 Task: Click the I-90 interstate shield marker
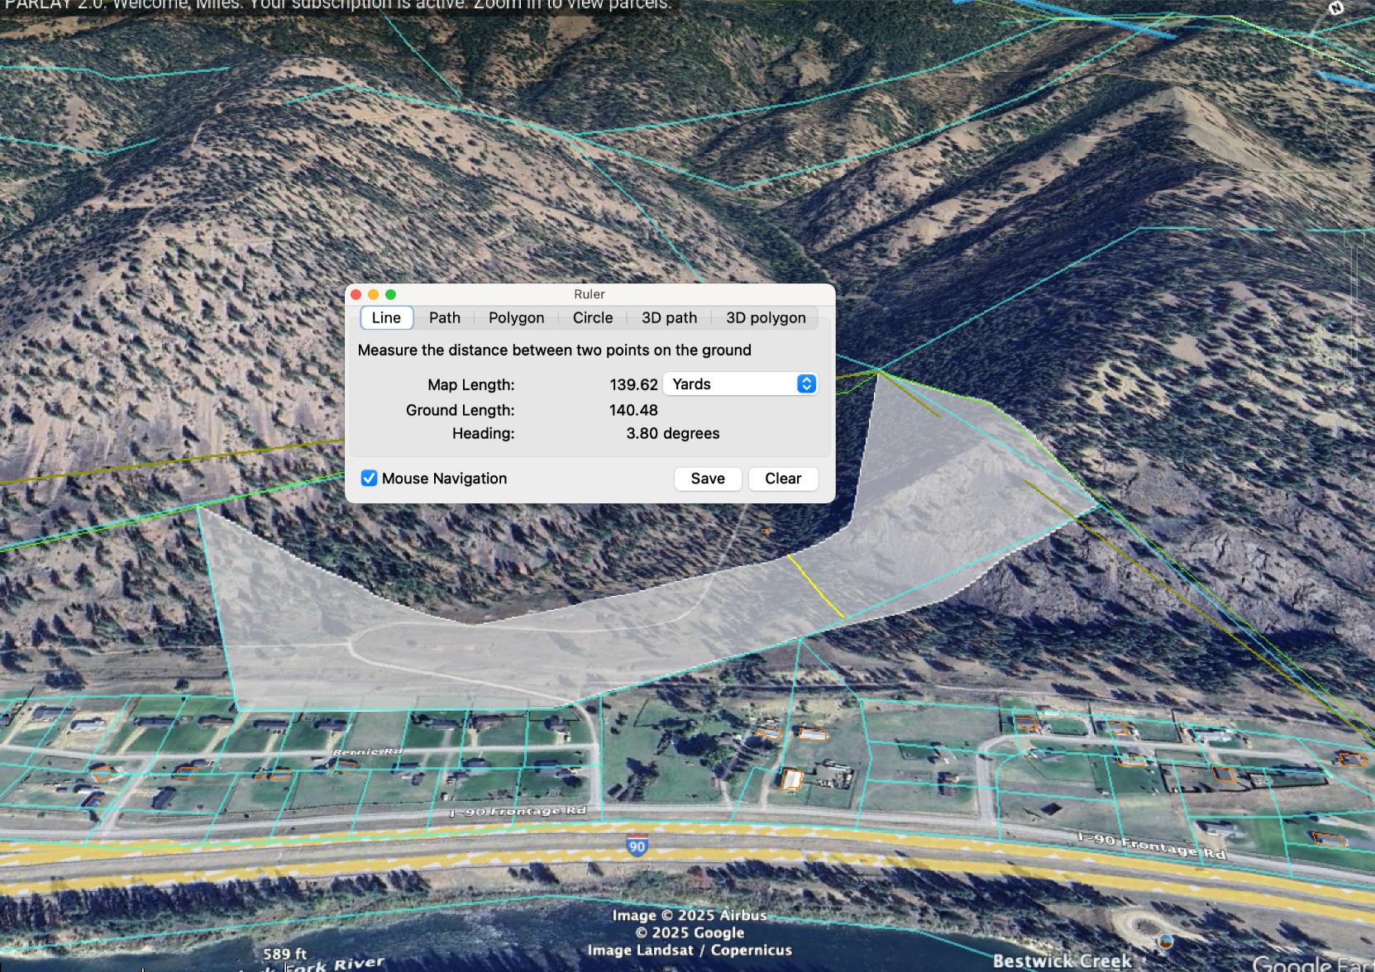[636, 846]
